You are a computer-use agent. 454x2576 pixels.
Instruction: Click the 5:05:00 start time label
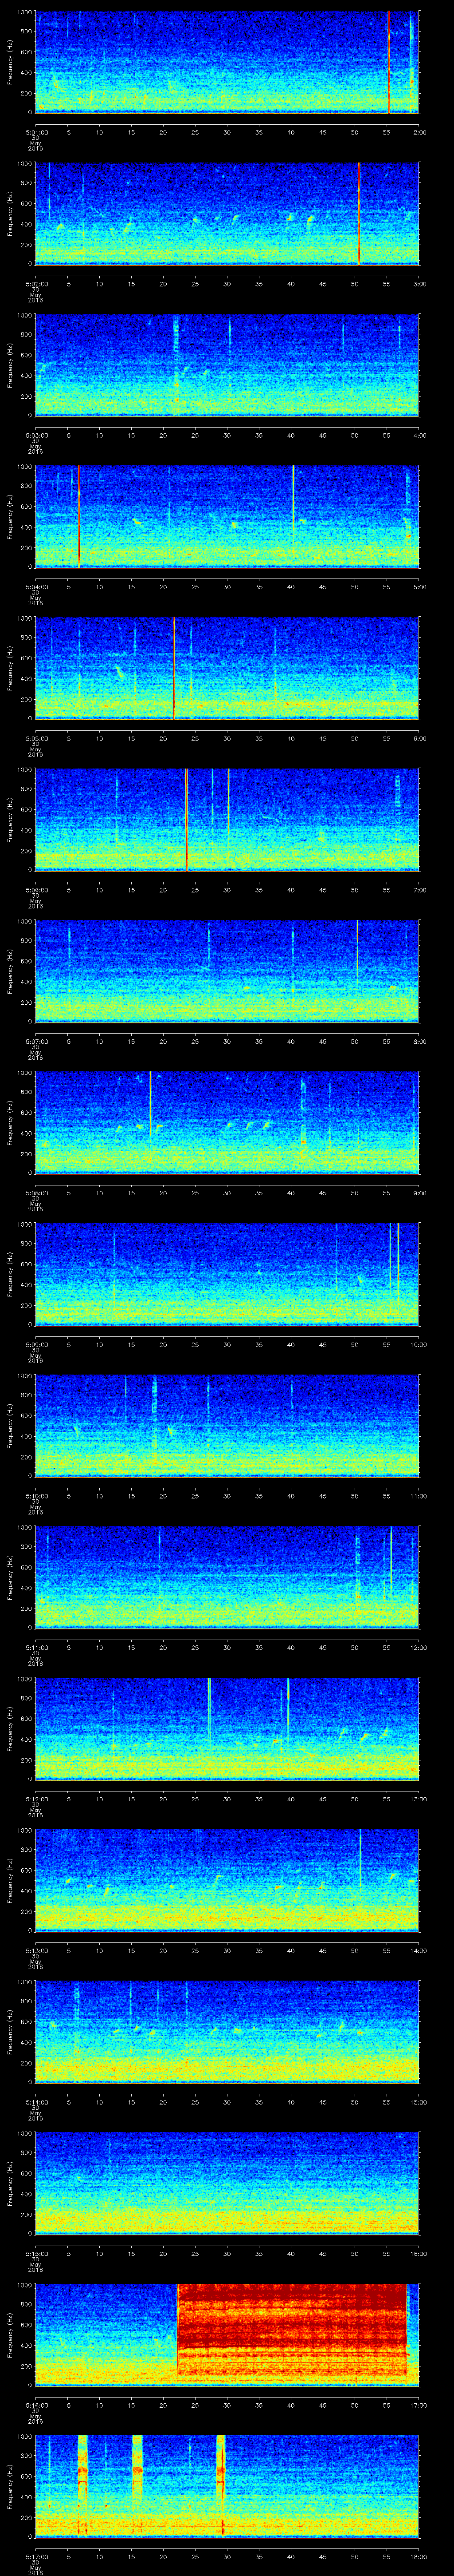pyautogui.click(x=36, y=738)
